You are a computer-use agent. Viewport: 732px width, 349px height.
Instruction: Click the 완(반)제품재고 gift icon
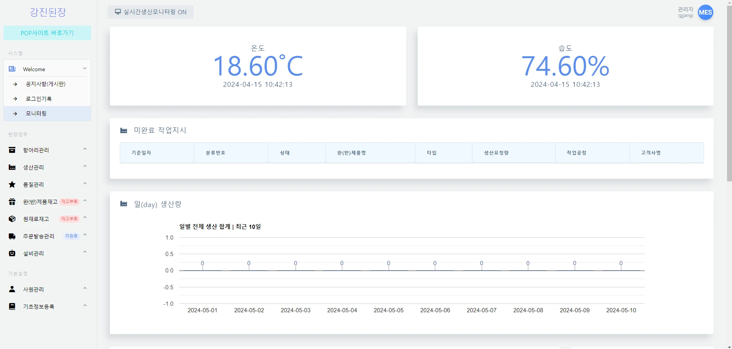(12, 202)
